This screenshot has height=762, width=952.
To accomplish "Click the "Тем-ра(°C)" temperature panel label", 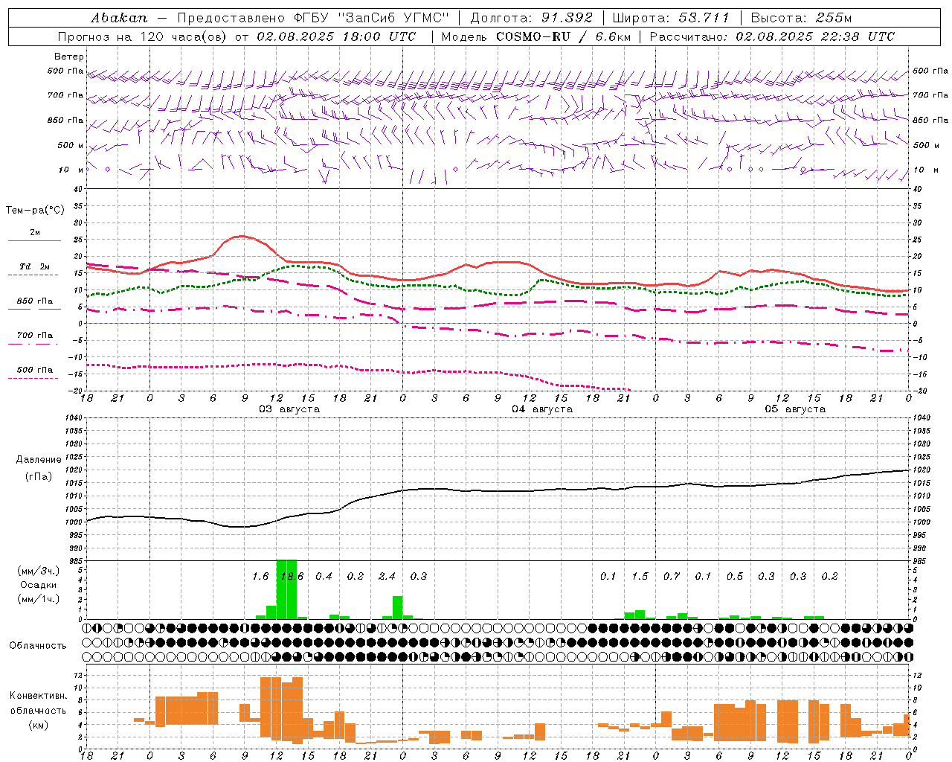I will pos(35,210).
